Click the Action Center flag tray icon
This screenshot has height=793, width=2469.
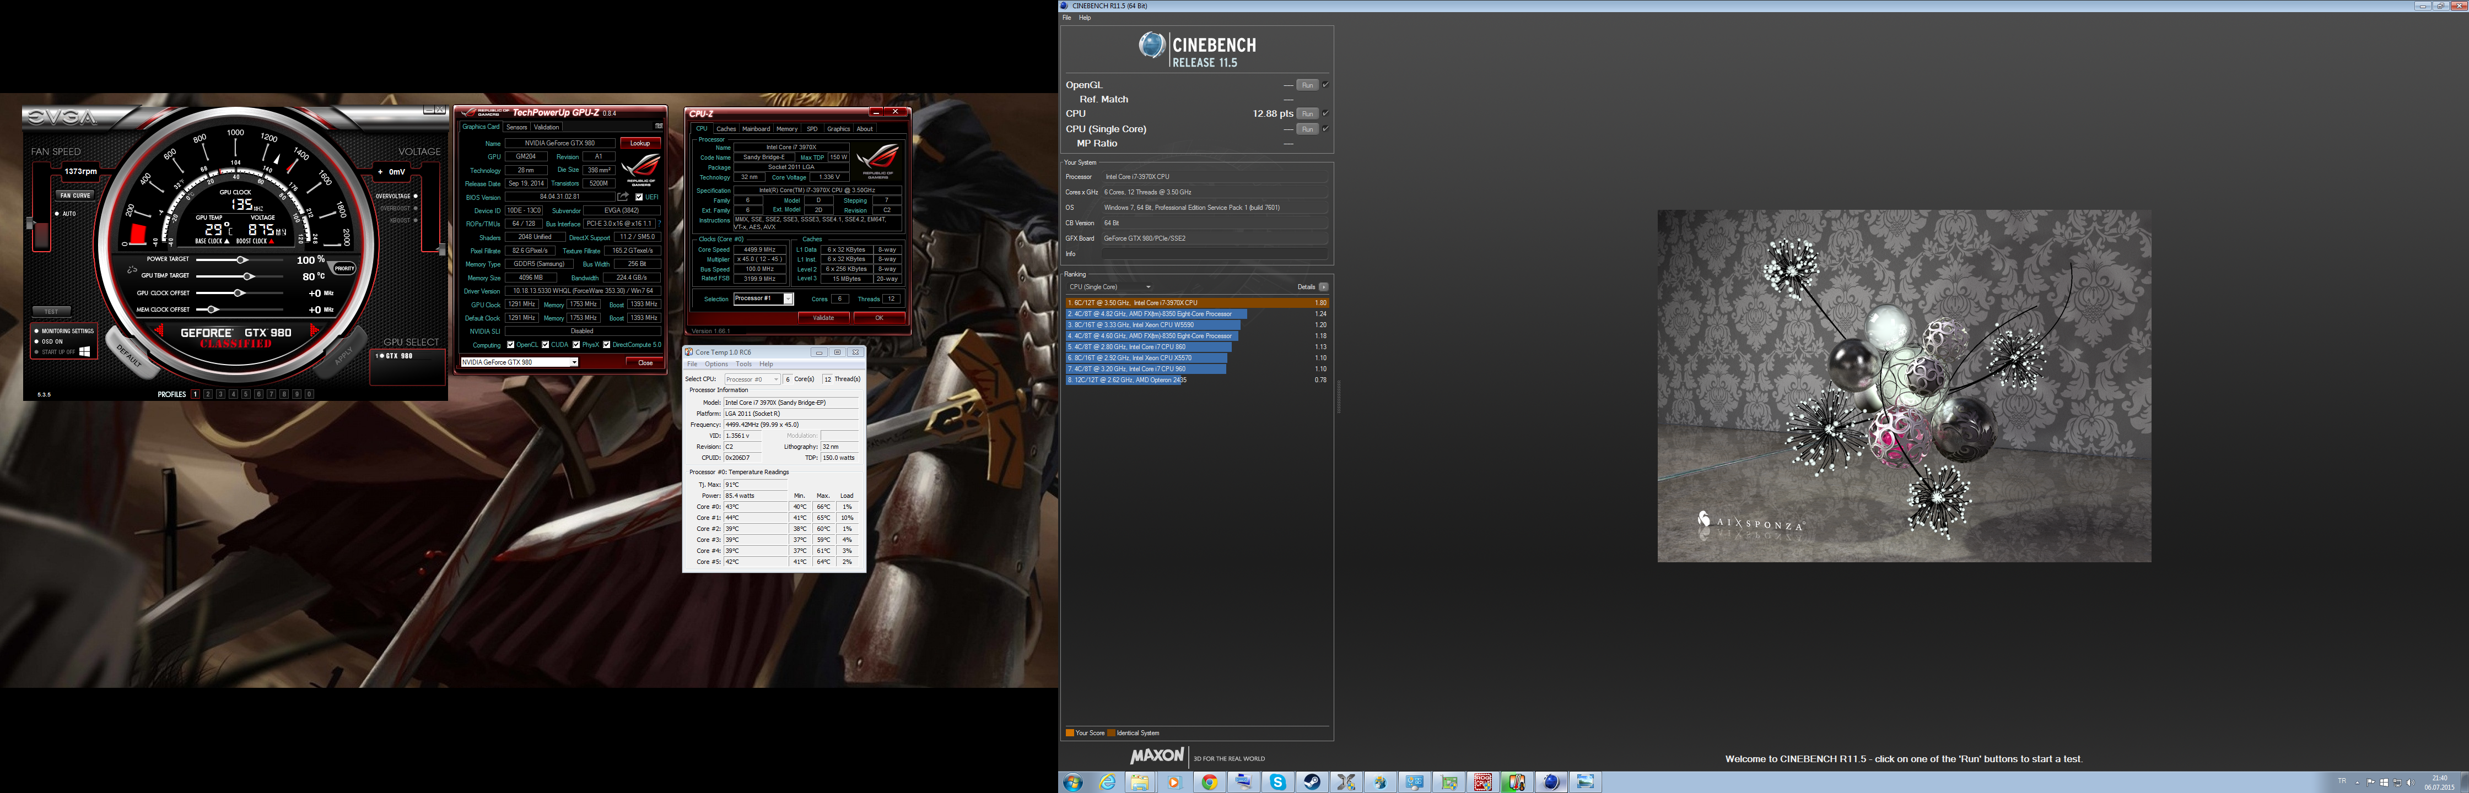click(2371, 783)
